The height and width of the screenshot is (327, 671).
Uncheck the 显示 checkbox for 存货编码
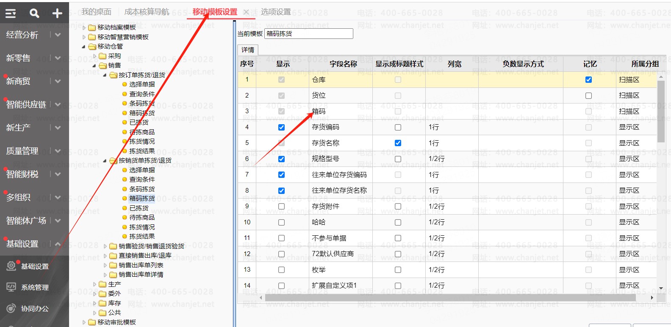point(281,127)
